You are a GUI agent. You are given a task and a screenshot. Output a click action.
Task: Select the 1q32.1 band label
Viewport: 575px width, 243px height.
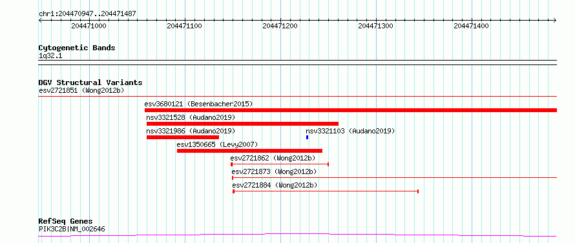click(50, 55)
